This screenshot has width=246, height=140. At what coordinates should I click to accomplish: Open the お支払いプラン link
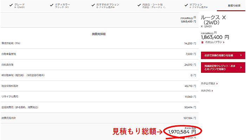214,42
